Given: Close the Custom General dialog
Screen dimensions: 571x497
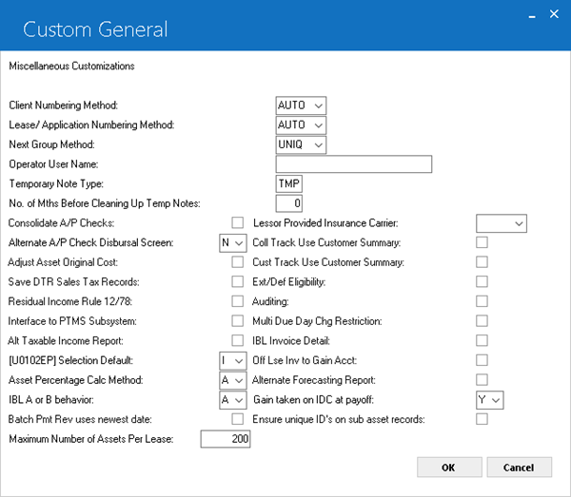Looking at the screenshot, I should [x=554, y=14].
